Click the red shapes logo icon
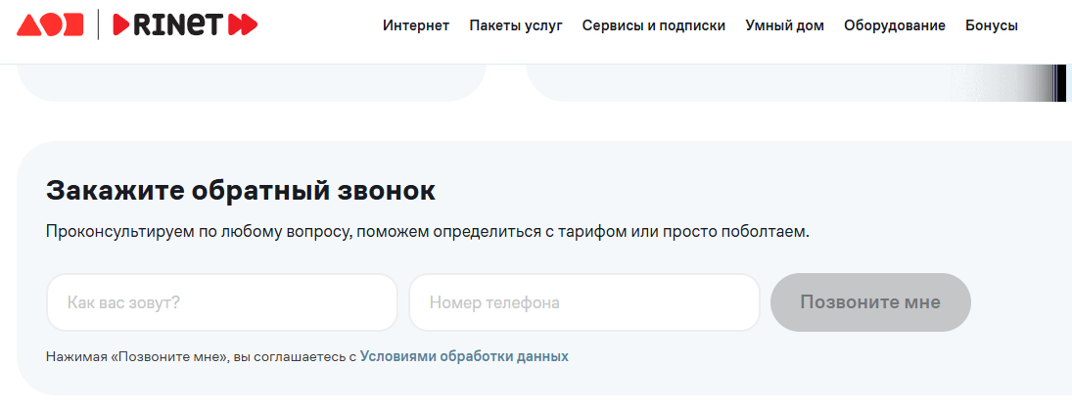 pyautogui.click(x=50, y=24)
